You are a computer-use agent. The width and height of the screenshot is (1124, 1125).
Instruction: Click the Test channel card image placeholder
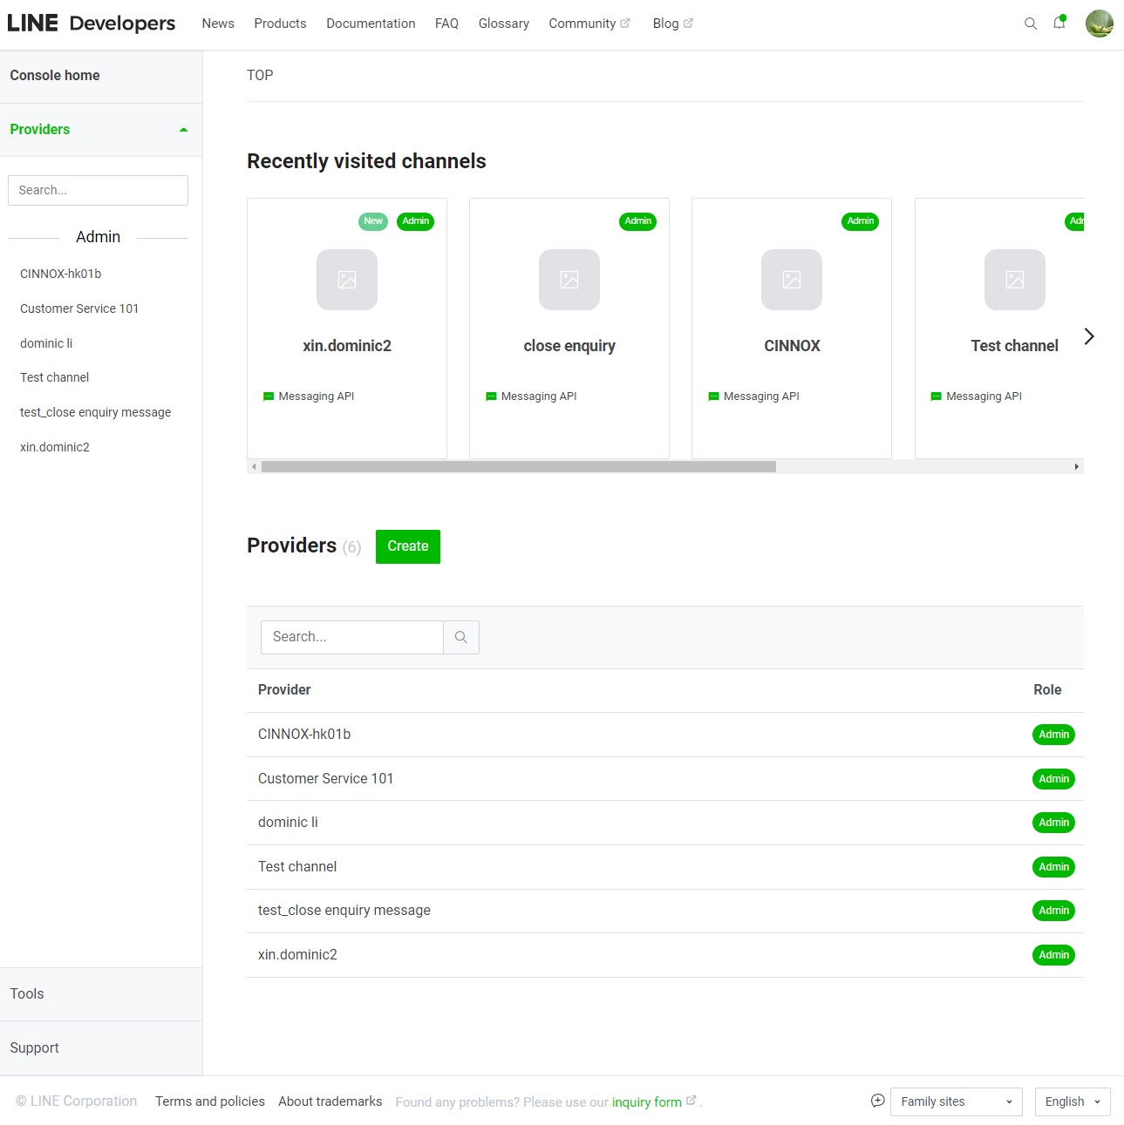[1015, 280]
